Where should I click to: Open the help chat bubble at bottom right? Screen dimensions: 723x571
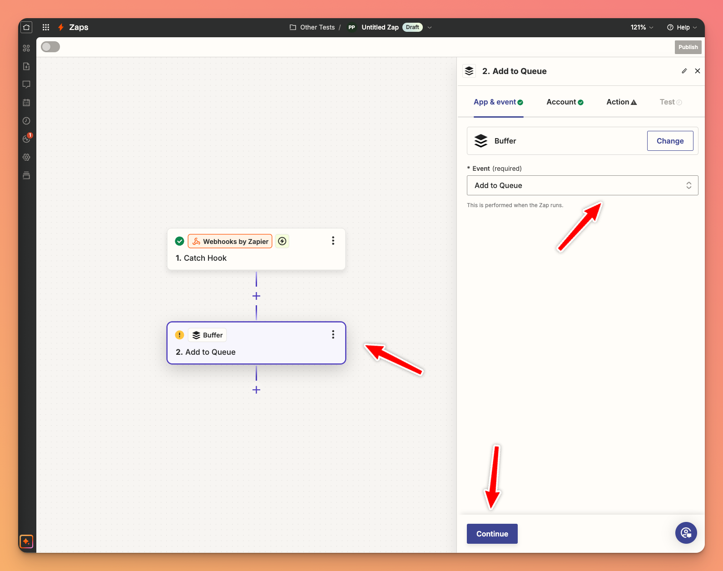(686, 532)
